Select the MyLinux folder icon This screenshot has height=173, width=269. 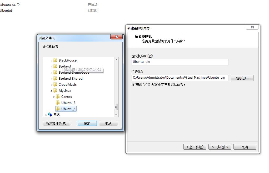click(x=55, y=90)
